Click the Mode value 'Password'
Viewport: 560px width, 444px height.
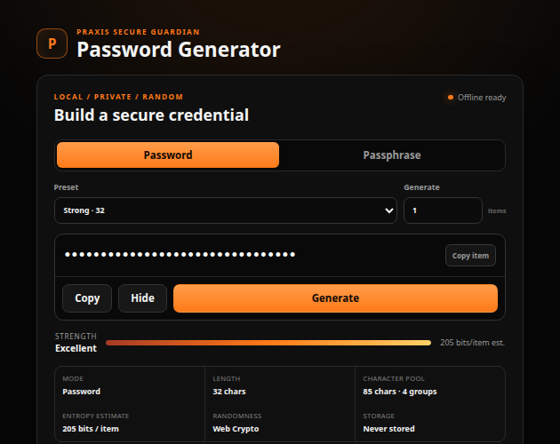(82, 392)
